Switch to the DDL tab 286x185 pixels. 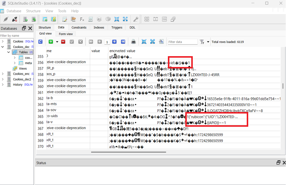point(133,27)
